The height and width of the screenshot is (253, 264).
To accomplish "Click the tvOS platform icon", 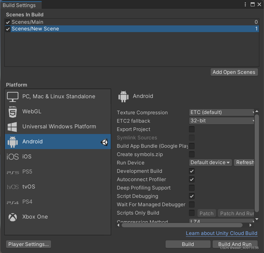I will click(13, 187).
